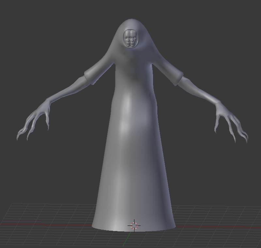Click the 3D cursor crosshair at the model base
This screenshot has height=248, width=261.
pos(134,226)
